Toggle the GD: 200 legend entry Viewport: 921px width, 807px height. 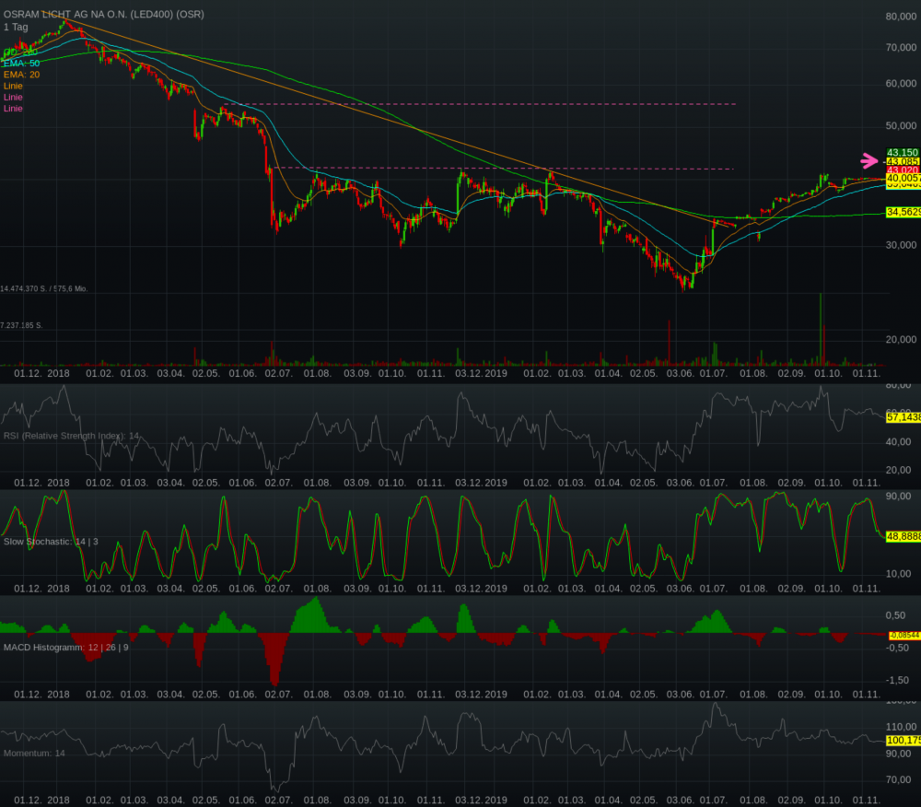(20, 52)
